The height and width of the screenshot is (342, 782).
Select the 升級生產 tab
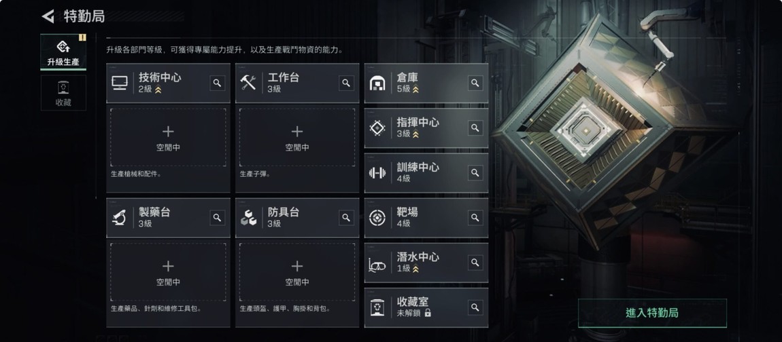coord(63,52)
